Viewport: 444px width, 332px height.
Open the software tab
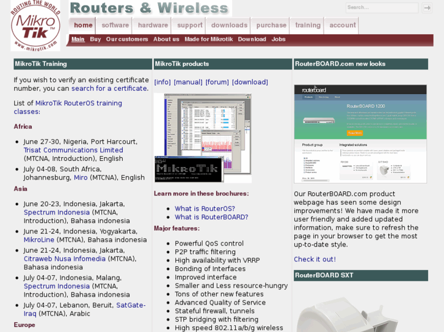point(115,26)
